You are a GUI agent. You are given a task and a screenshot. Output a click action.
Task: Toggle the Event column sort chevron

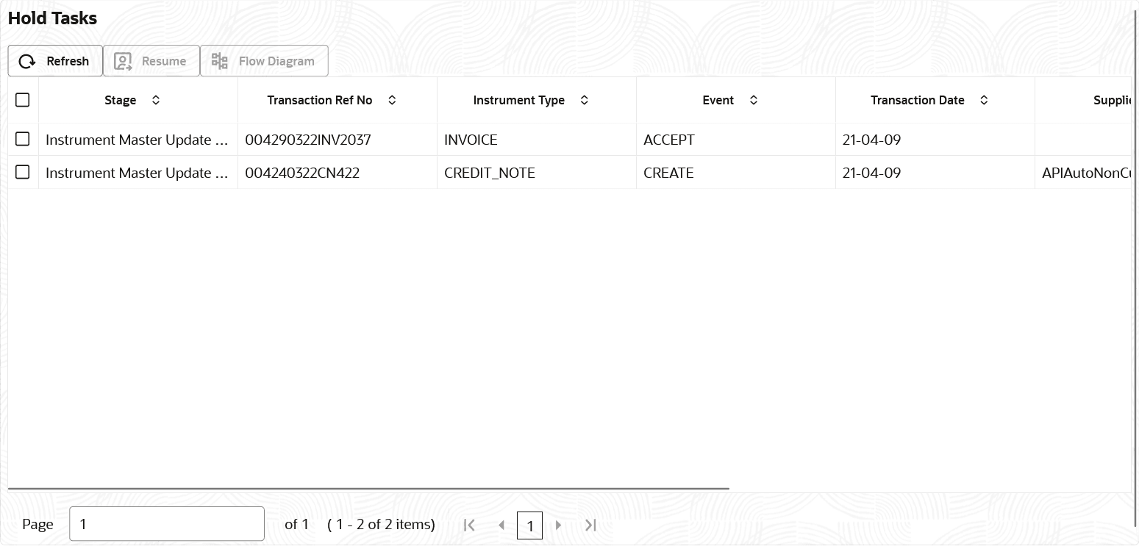point(753,99)
